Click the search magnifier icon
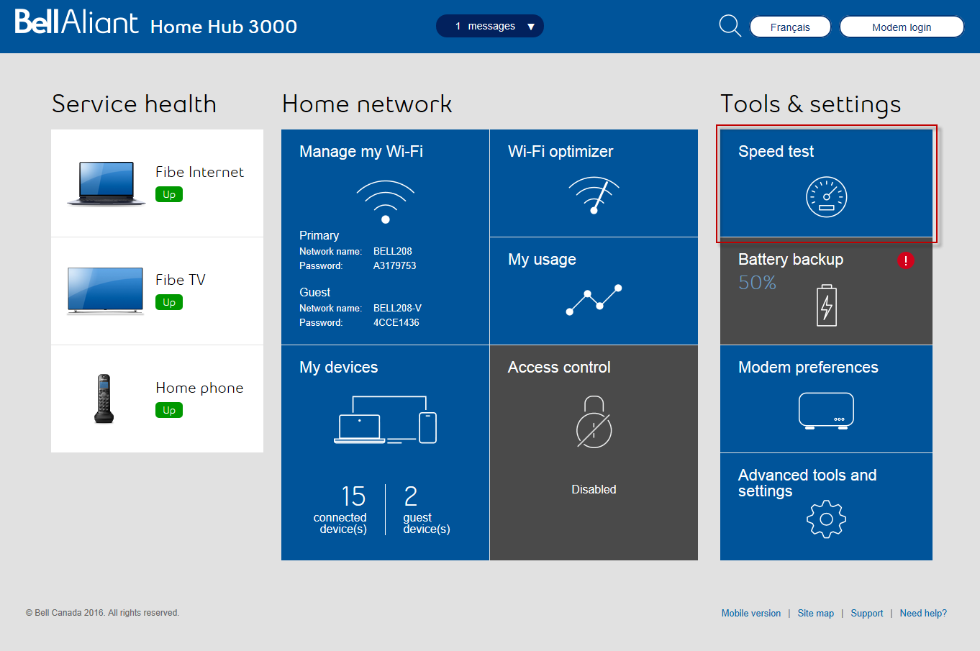The image size is (980, 651). pyautogui.click(x=730, y=26)
